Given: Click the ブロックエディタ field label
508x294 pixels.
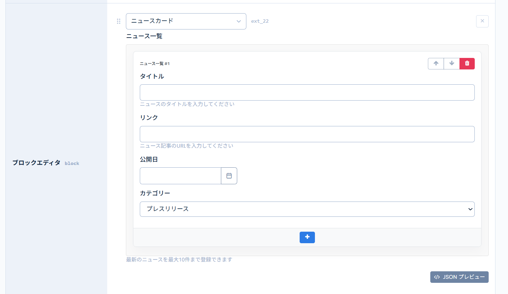Looking at the screenshot, I should pyautogui.click(x=36, y=163).
